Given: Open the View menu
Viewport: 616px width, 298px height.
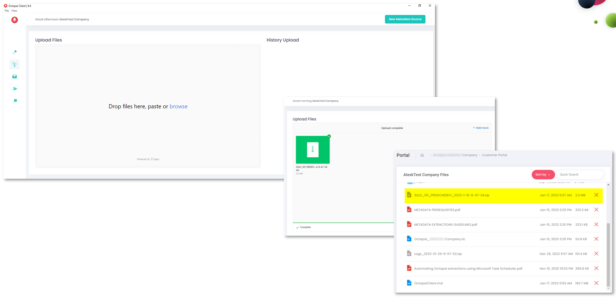Looking at the screenshot, I should click(14, 11).
